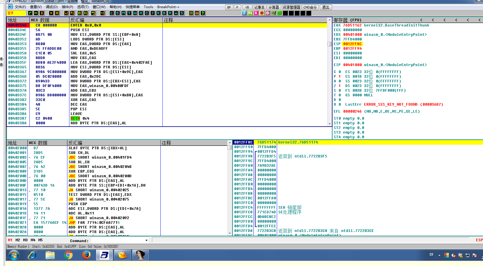Click the rewind double-arrow toolbar icon
The height and width of the screenshot is (266, 483).
[36, 13]
